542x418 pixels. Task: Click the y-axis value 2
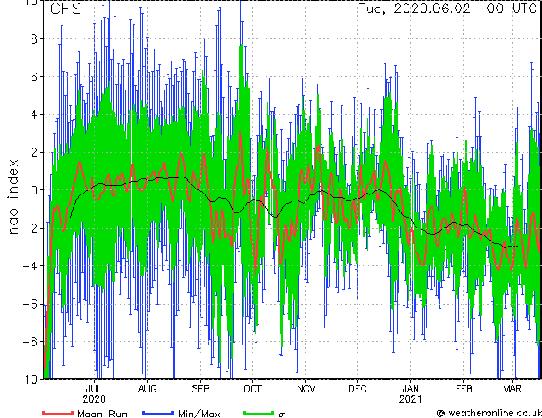click(x=34, y=153)
